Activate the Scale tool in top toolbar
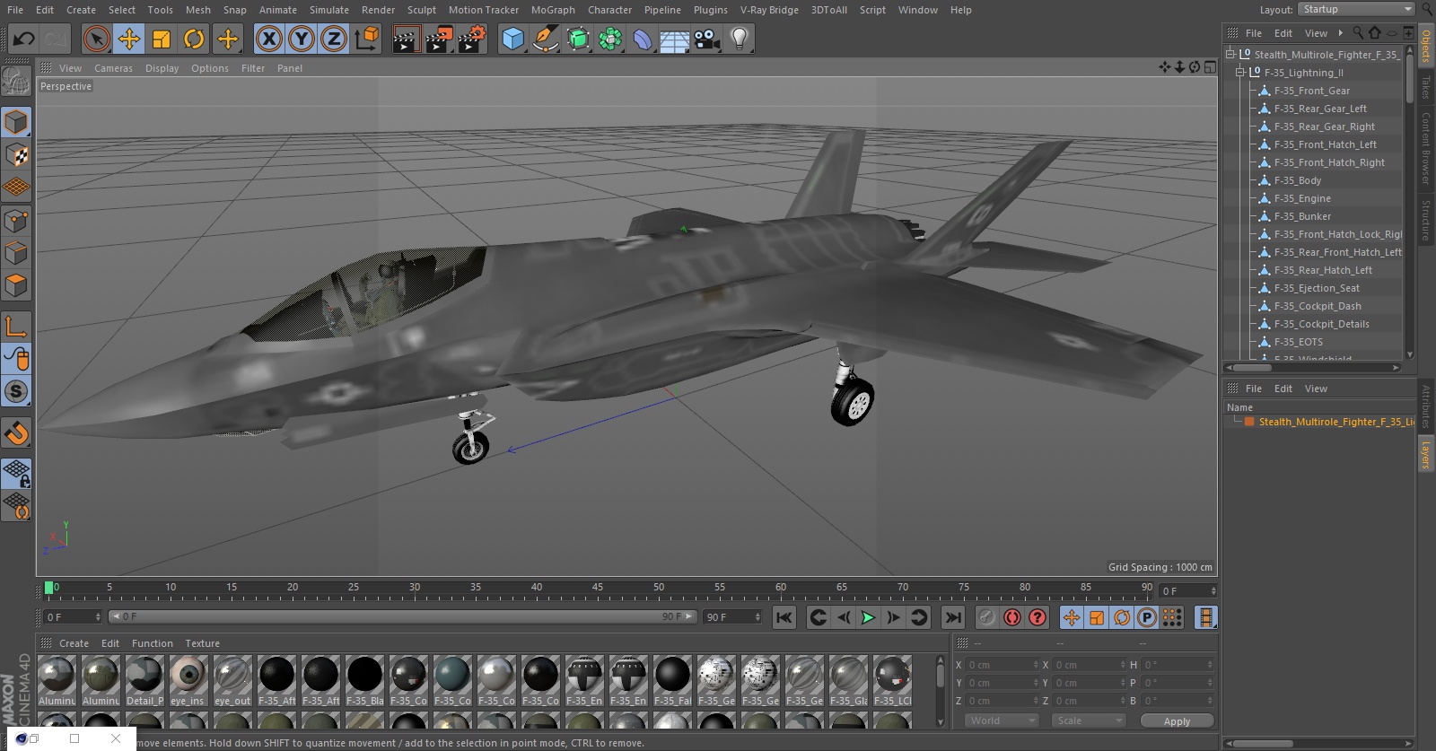 click(162, 39)
